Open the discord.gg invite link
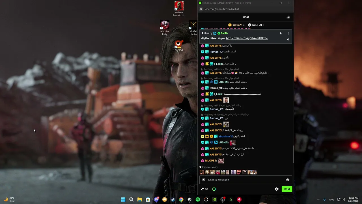362x204 pixels. pos(247,38)
